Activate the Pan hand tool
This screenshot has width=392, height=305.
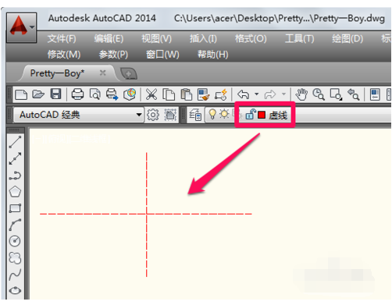301,94
